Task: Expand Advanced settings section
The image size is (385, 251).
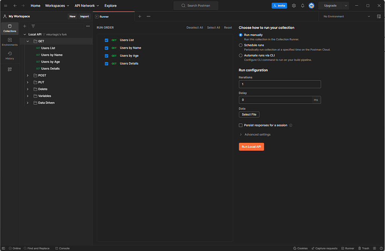Action: [255, 135]
